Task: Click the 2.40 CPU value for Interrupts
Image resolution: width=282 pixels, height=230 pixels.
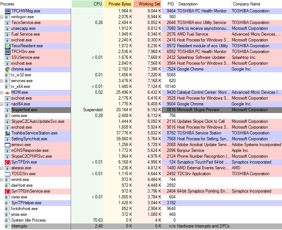Action: coord(99,226)
